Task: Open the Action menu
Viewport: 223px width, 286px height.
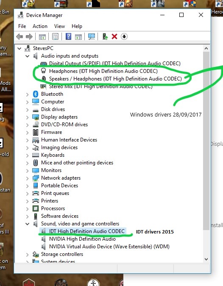Action: coord(40,26)
